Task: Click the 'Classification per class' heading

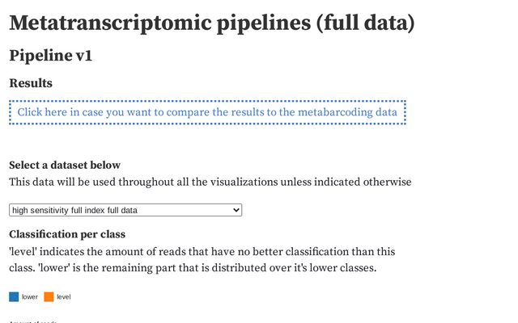Action: (66, 235)
